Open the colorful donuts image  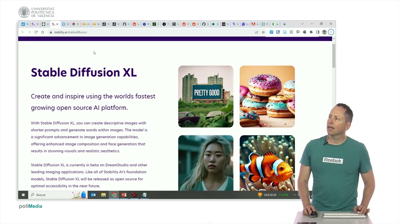267,96
